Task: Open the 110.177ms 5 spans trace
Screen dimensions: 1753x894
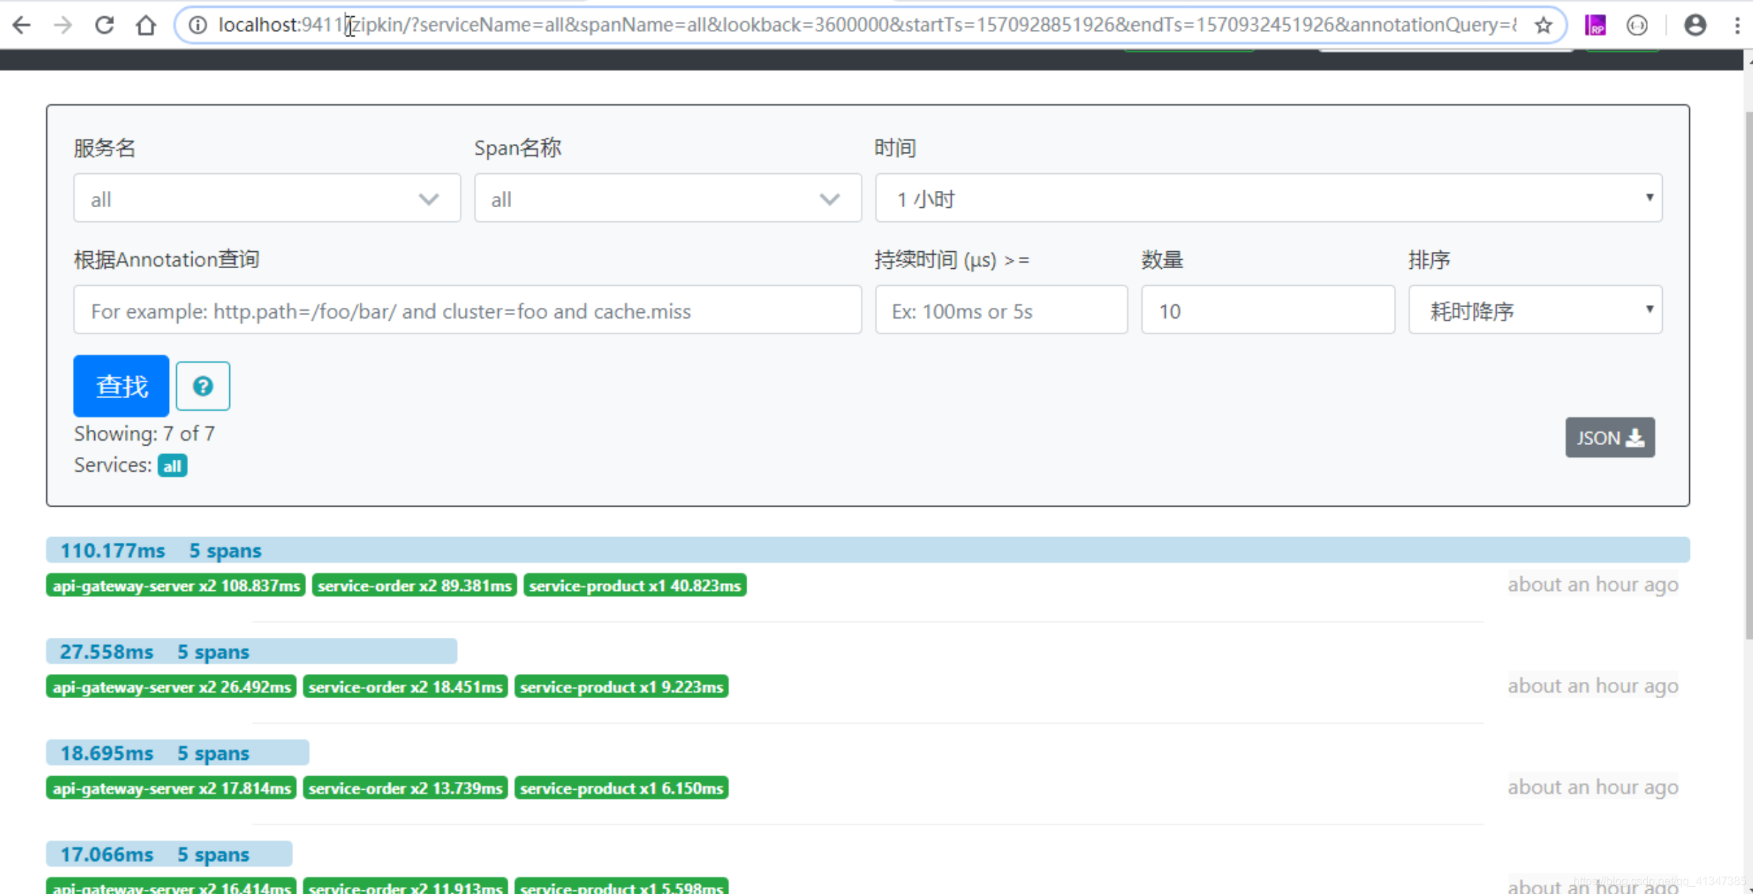Action: pyautogui.click(x=867, y=551)
